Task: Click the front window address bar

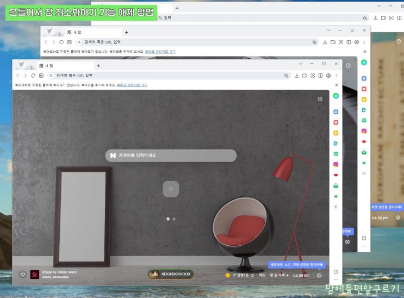Action: click(x=169, y=76)
